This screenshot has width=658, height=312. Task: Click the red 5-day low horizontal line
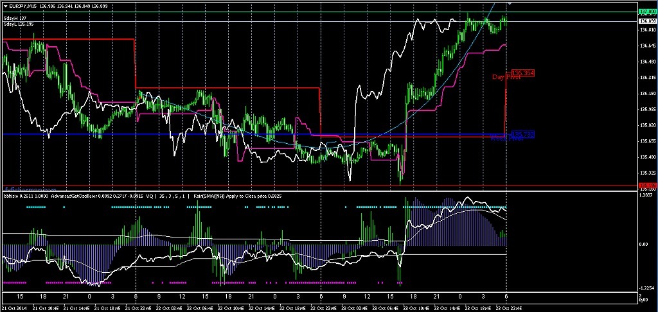319,186
